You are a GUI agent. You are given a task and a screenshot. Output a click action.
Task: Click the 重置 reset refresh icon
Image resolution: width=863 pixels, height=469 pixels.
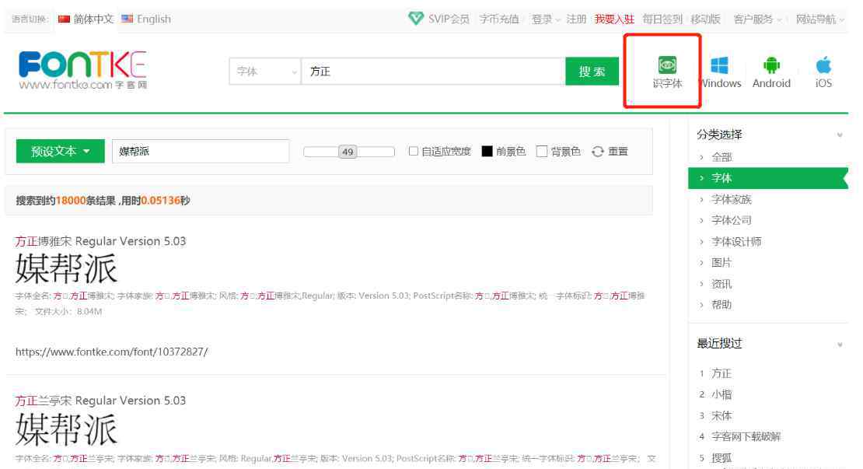coord(598,152)
